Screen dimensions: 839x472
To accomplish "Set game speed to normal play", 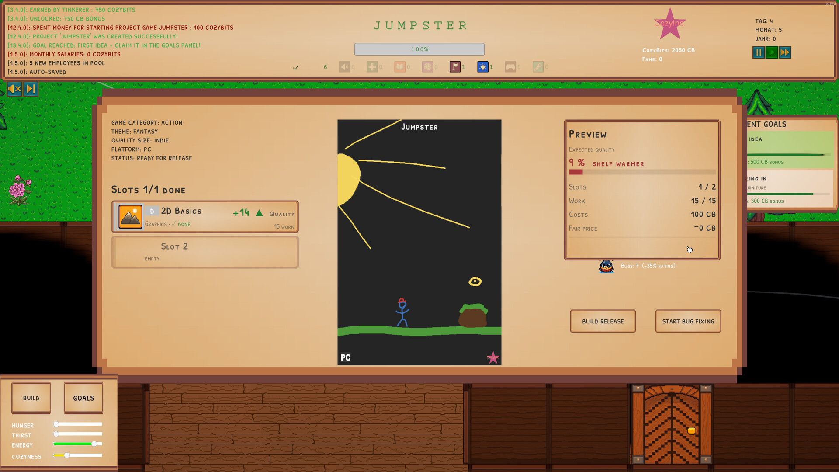I will coord(772,52).
